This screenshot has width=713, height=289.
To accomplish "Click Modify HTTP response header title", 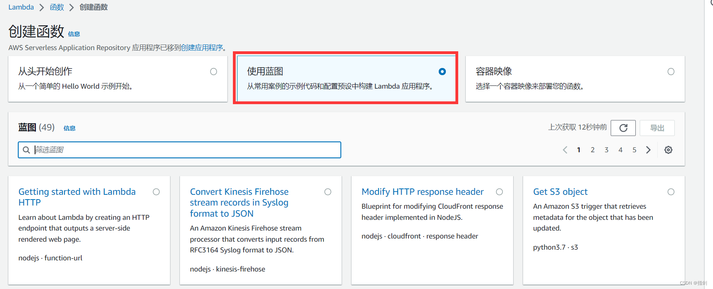I will coord(423,192).
